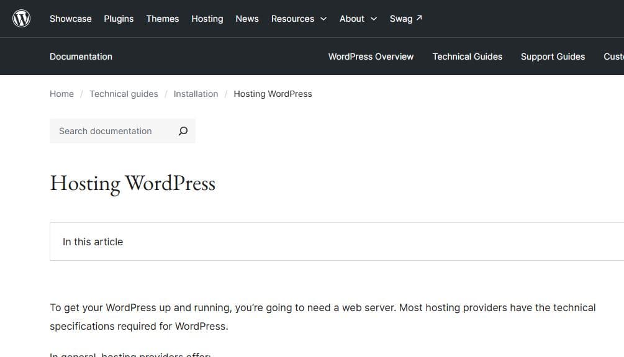Click the search magnifier icon
This screenshot has height=357, width=624.
(183, 131)
